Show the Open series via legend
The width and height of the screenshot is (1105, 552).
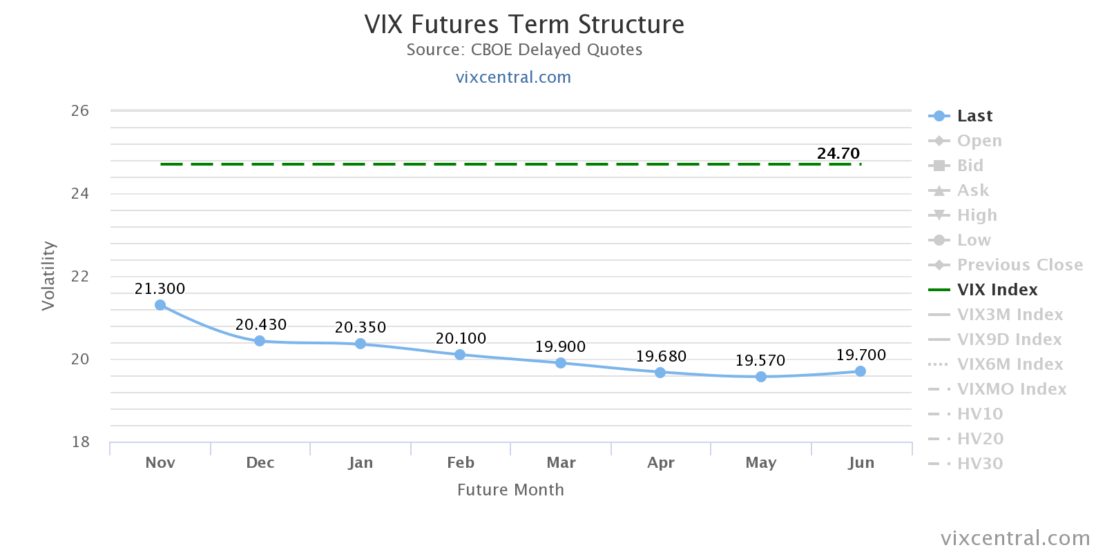979,141
